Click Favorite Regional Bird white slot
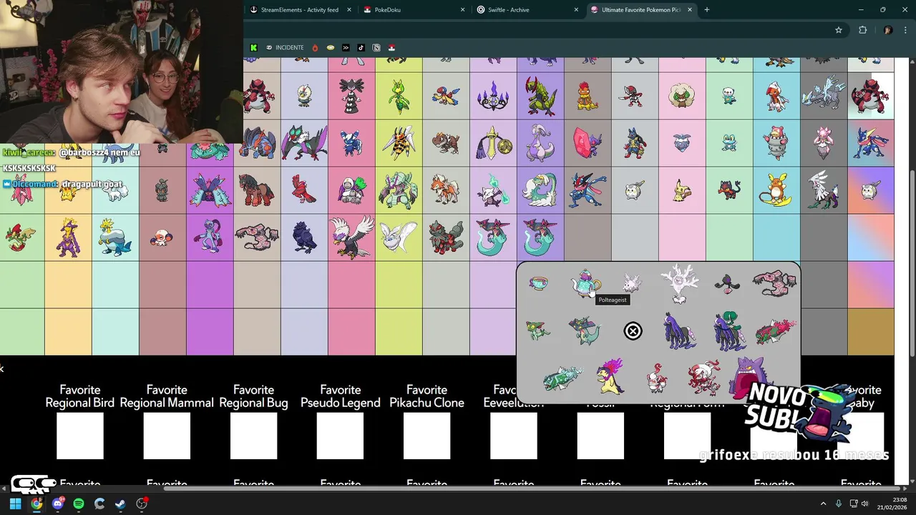Image resolution: width=916 pixels, height=515 pixels. coord(80,436)
